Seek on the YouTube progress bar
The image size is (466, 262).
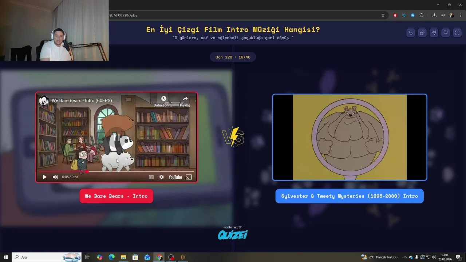coord(116,171)
